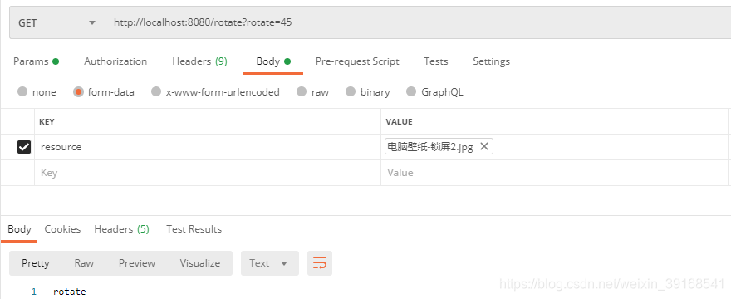Open the response Headers (5) tab
Image resolution: width=731 pixels, height=299 pixels.
[x=121, y=229]
